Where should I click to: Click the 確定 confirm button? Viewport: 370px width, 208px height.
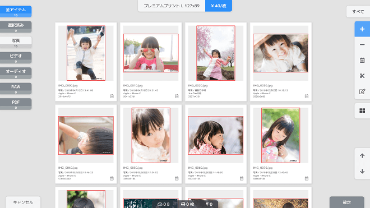pos(346,202)
